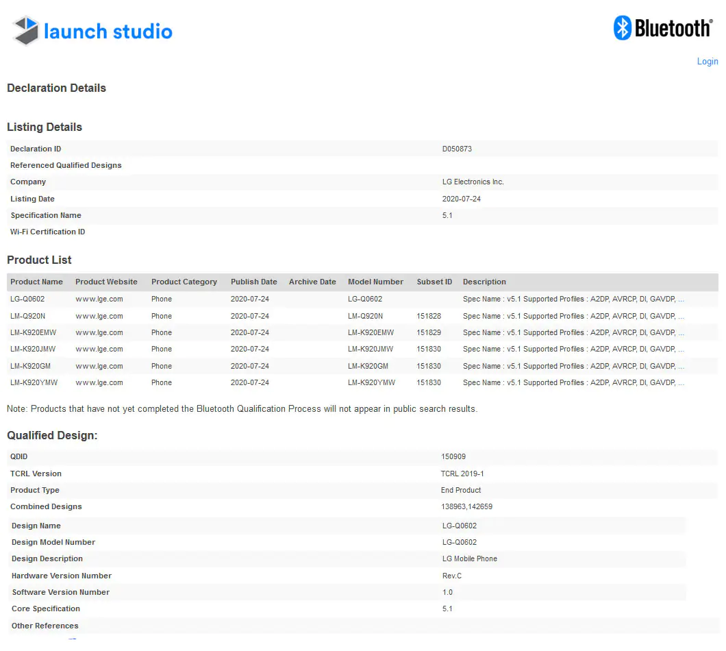The image size is (726, 651).
Task: Click the Bluetooth logo
Action: pyautogui.click(x=663, y=28)
